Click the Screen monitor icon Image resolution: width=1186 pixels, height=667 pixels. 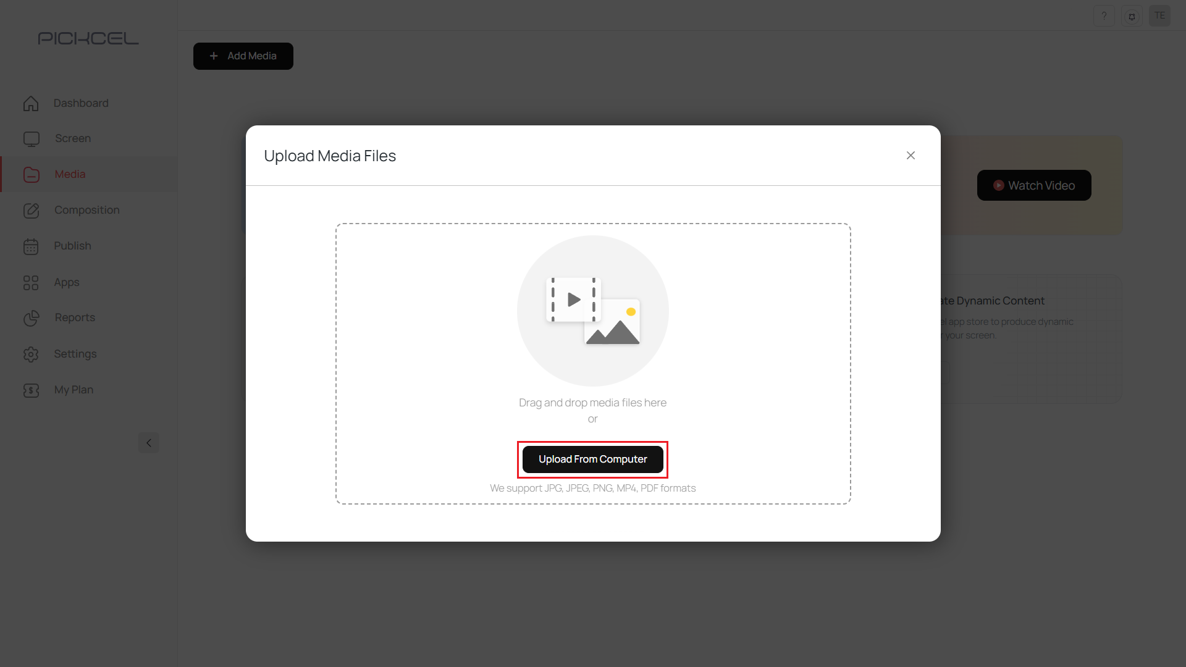pos(31,138)
